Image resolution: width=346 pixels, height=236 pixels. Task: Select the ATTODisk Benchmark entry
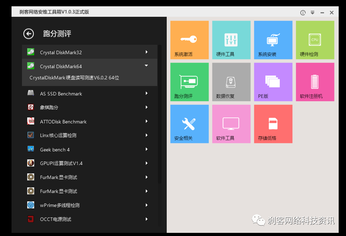(90, 121)
